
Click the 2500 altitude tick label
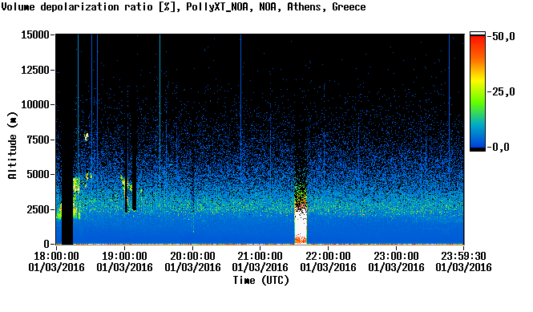[x=38, y=209]
